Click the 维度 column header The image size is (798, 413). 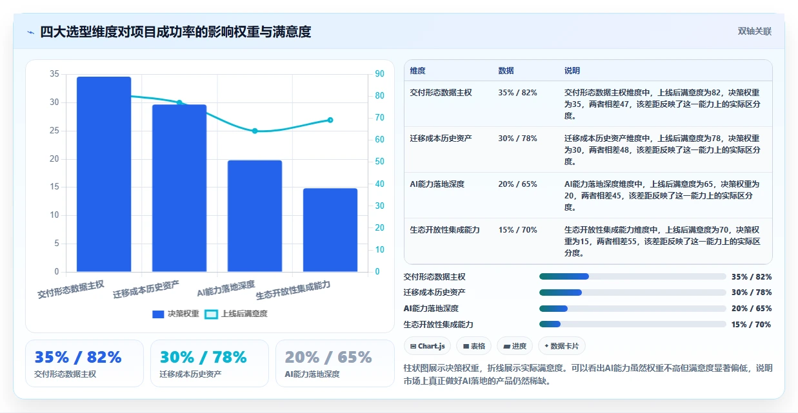click(x=418, y=70)
